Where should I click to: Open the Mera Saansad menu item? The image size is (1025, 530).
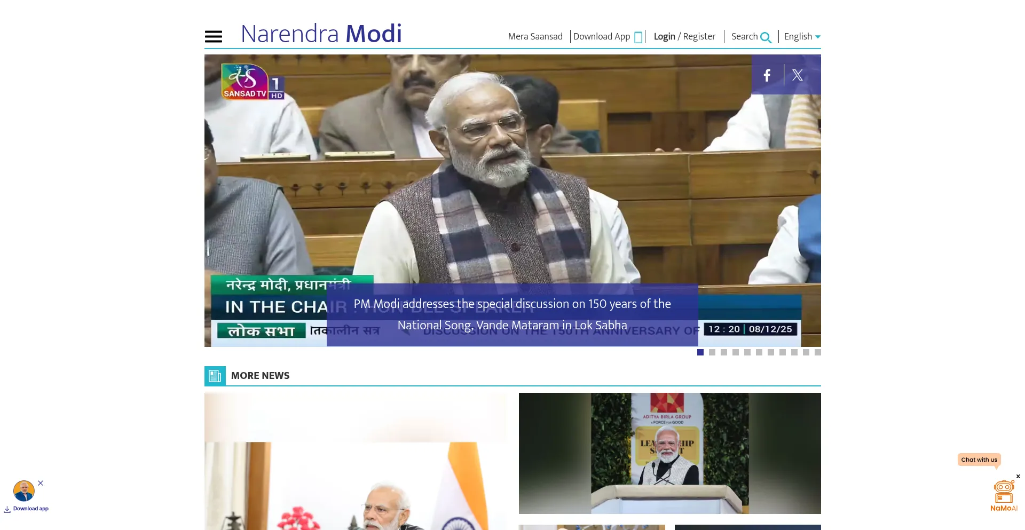click(535, 36)
